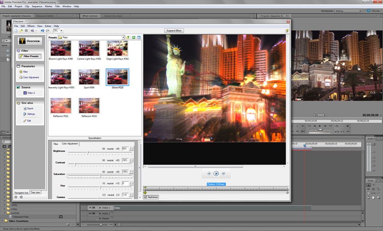The image size is (383, 231).
Task: Switch to the Filter tab in Specialisation
Action: (x=56, y=144)
